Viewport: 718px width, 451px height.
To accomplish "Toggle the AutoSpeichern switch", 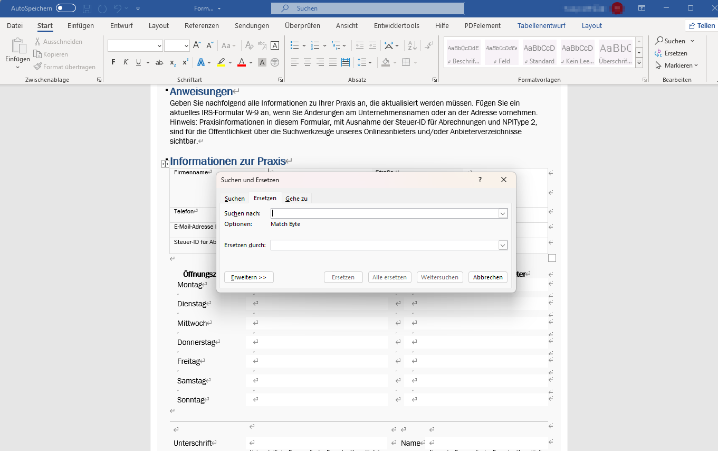I will click(66, 8).
